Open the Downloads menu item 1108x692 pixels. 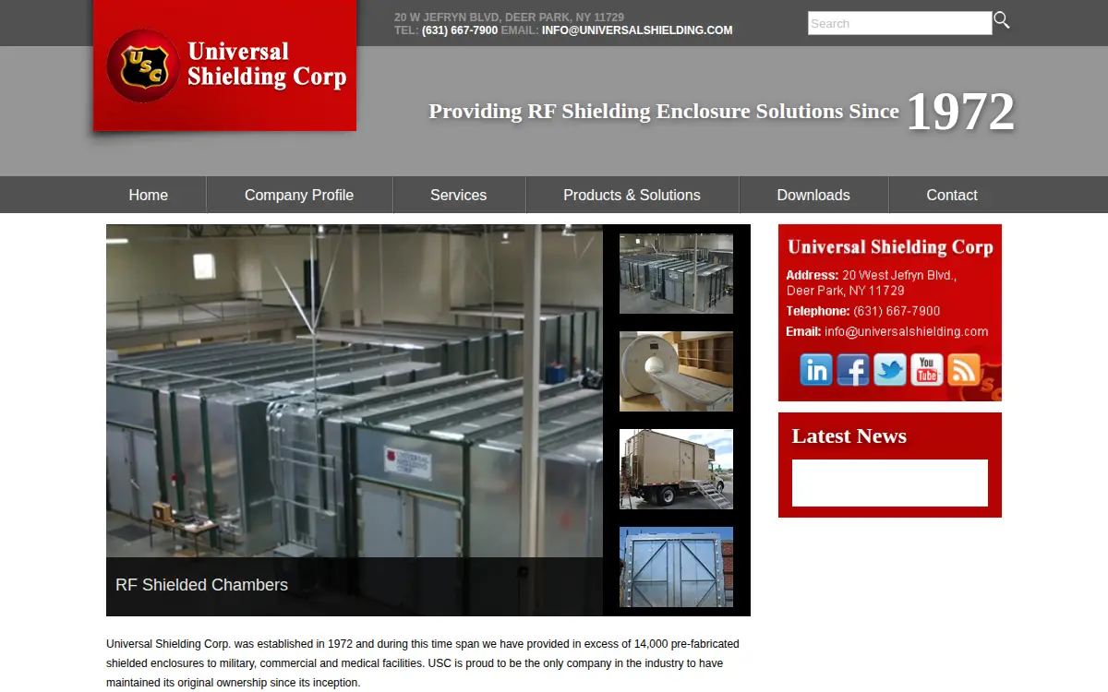tap(813, 195)
